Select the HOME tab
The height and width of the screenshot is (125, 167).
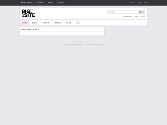click(x=24, y=23)
